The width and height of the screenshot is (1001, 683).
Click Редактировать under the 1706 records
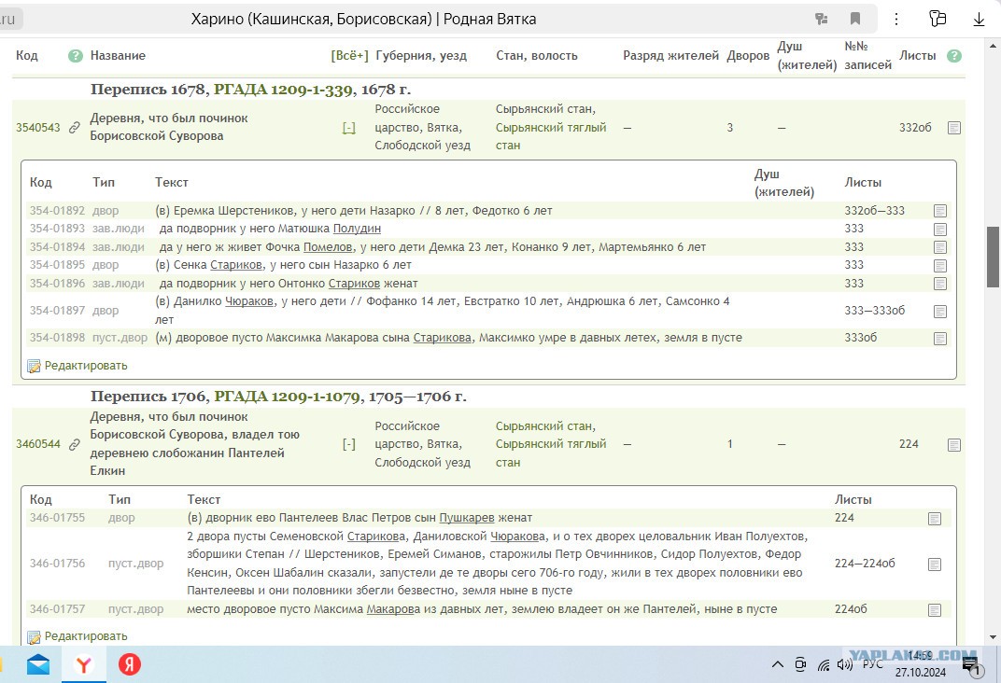[x=86, y=636]
